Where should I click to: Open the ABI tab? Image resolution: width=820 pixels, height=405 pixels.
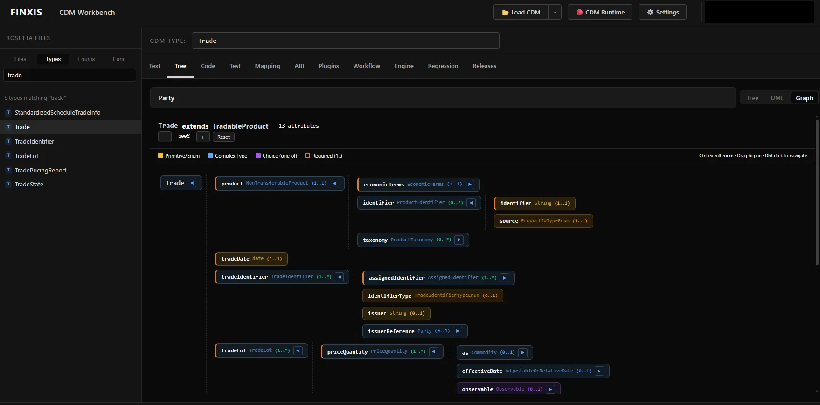pos(299,66)
